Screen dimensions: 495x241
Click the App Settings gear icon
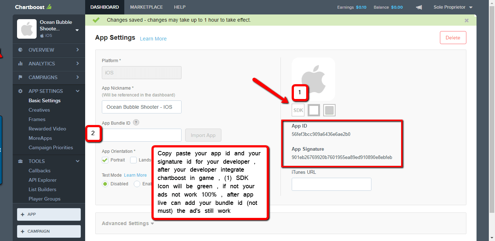(x=21, y=91)
